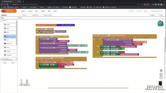Image resolution: width=166 pixels, height=93 pixels.
Task: Open the browser extensions puzzle icon
Action: 156,5
